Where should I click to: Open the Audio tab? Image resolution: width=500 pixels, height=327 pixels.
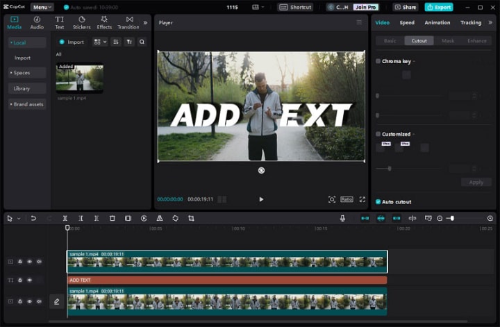pyautogui.click(x=37, y=23)
